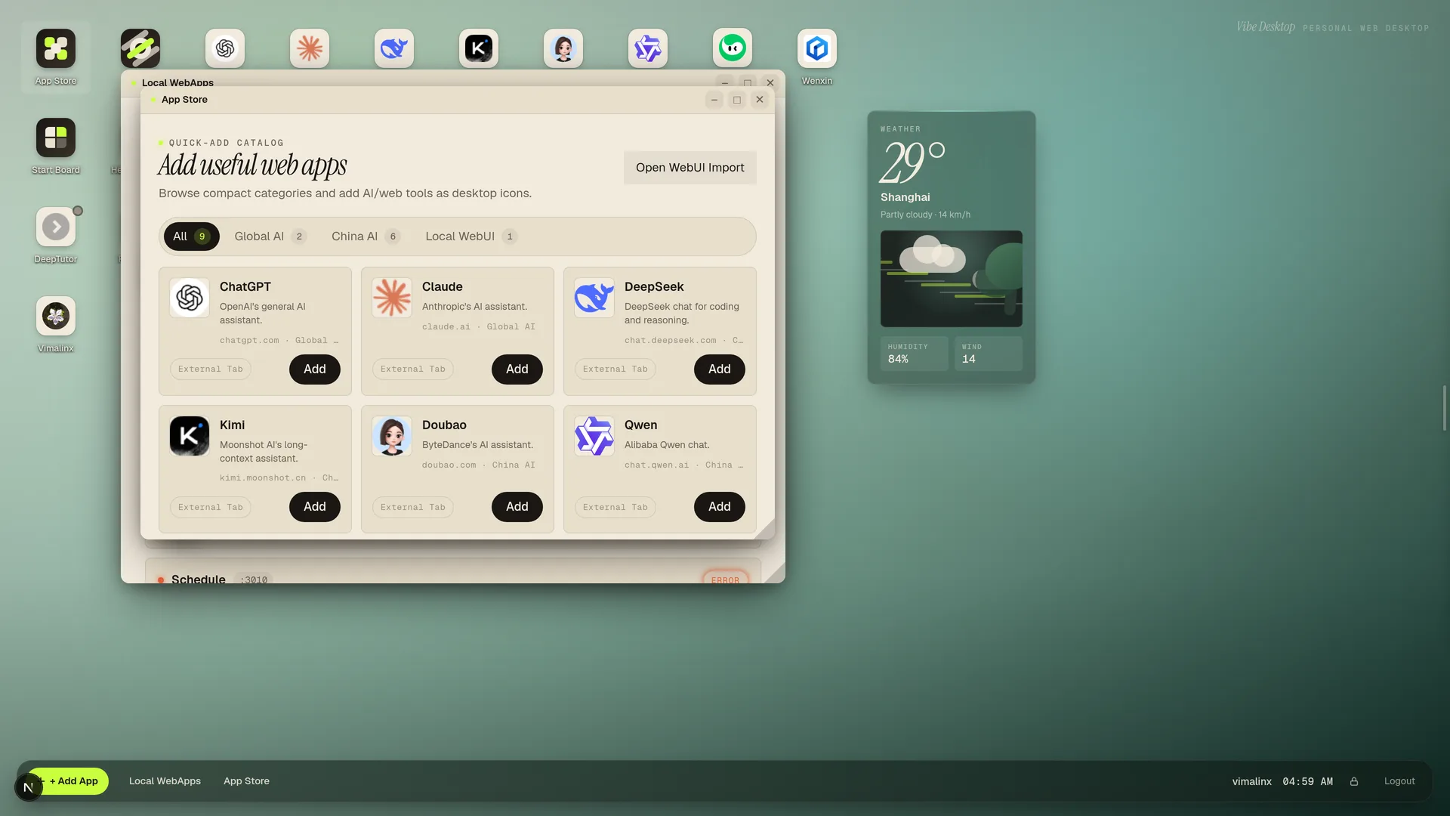Select the Local WebUI category tab
Viewport: 1450px width, 816px height.
(x=471, y=236)
